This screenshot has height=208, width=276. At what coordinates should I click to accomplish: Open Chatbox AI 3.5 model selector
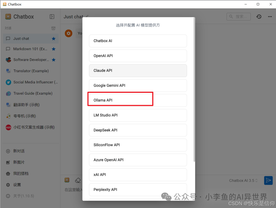(244, 181)
